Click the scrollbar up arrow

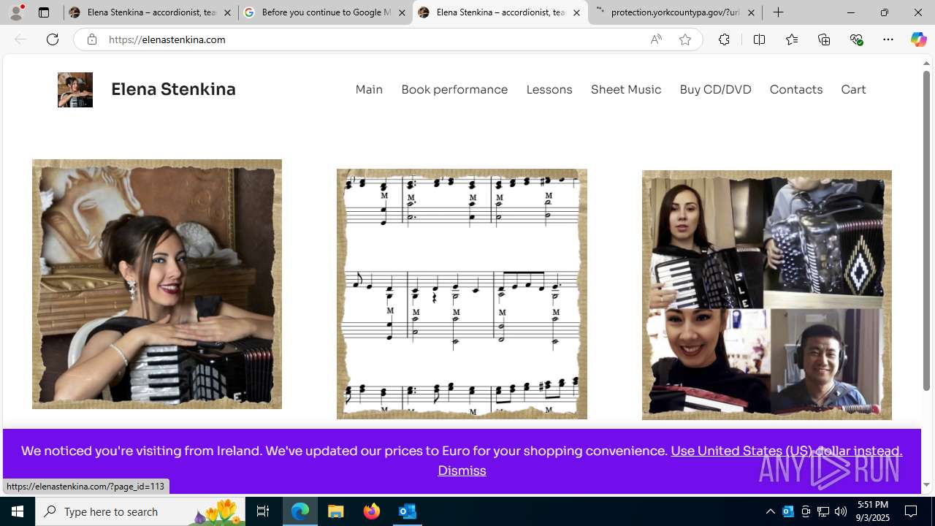click(x=926, y=64)
